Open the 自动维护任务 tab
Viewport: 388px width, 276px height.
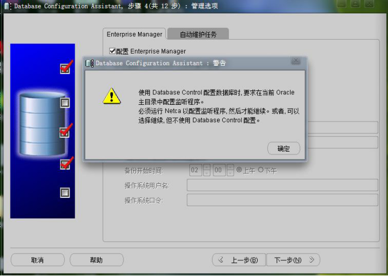[x=198, y=34]
